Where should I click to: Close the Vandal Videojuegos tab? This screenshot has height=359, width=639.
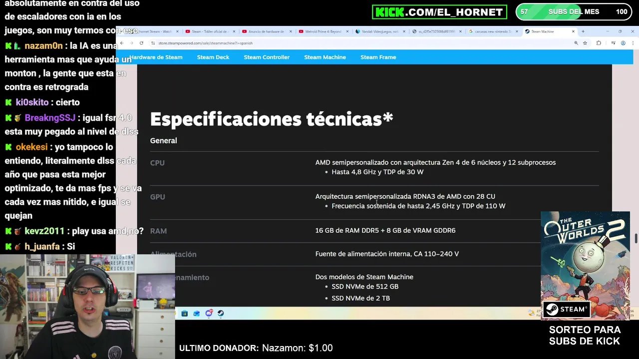(x=403, y=31)
